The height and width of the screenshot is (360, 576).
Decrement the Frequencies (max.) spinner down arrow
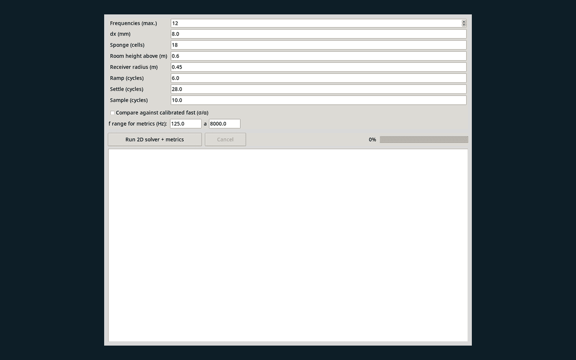tap(464, 24)
